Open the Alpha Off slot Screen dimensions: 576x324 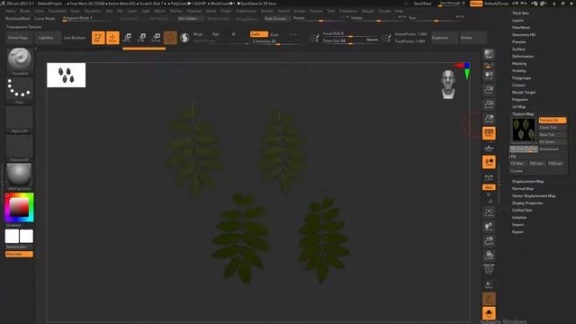pos(20,120)
